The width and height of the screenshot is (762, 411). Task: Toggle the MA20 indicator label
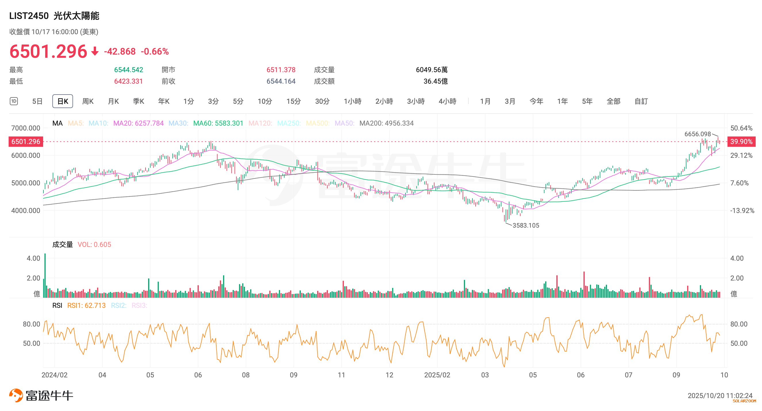[138, 123]
